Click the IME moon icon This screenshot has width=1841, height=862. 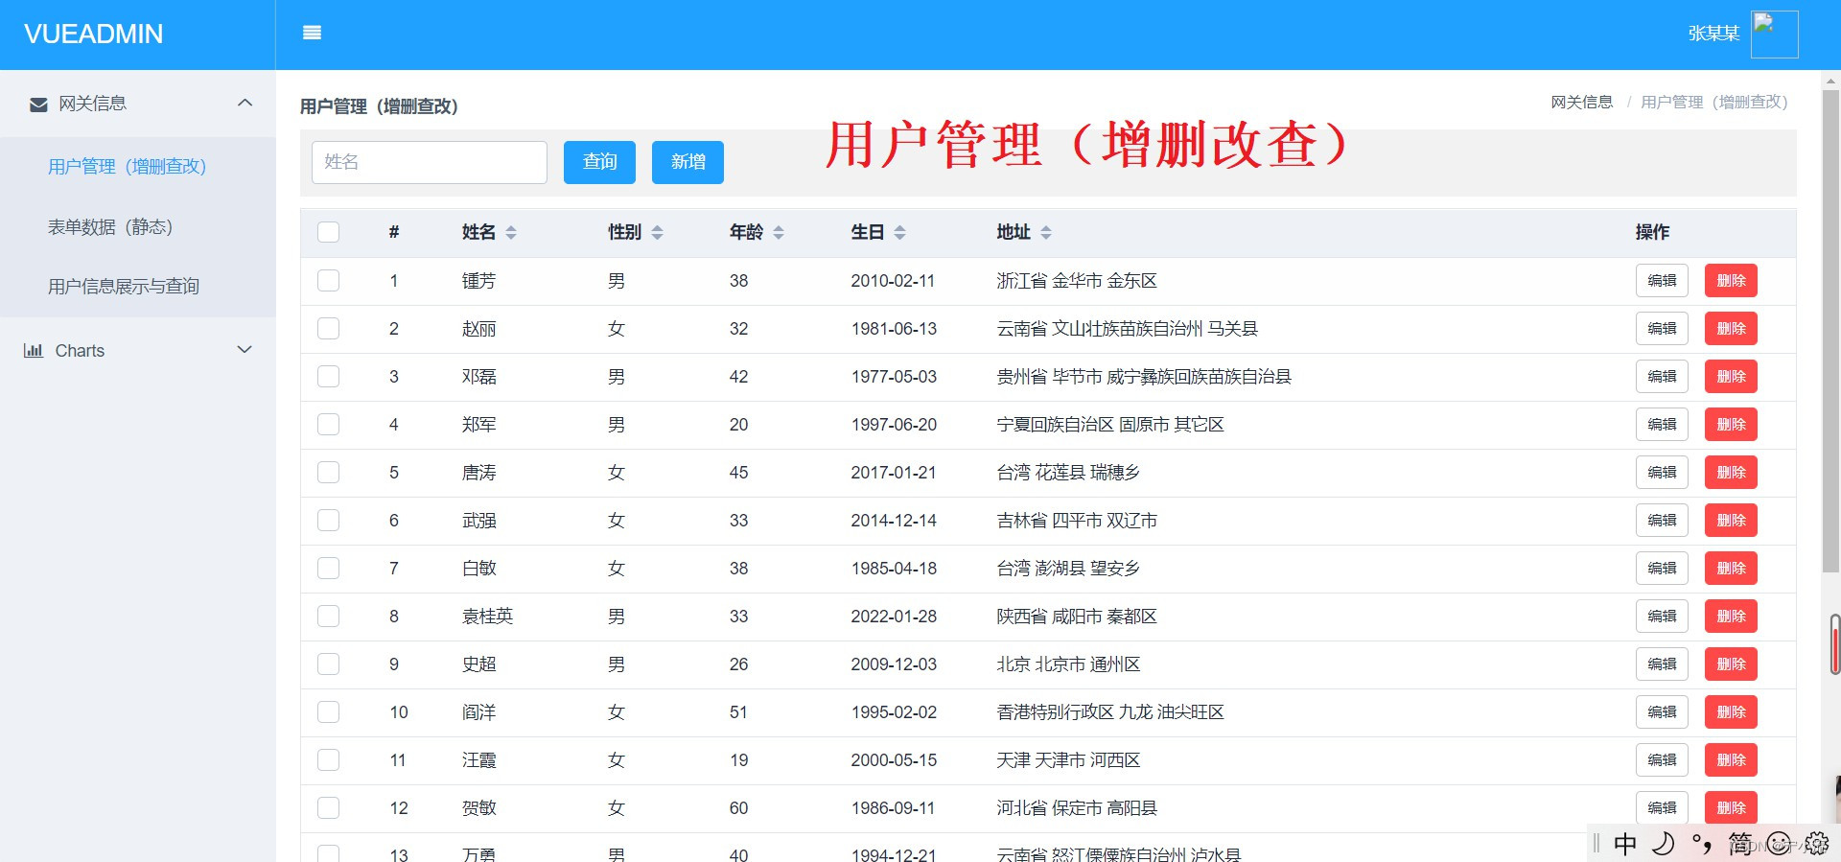pyautogui.click(x=1664, y=844)
